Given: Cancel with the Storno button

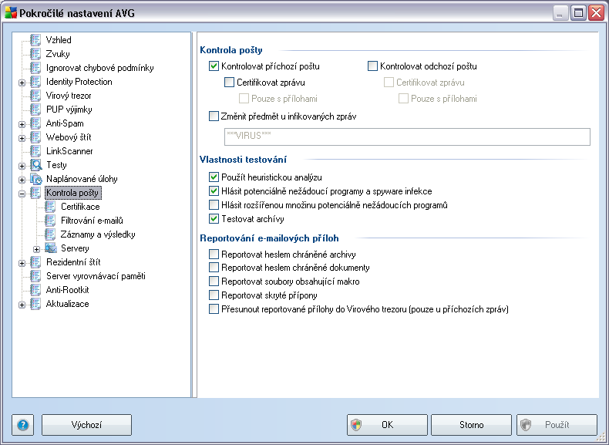Looking at the screenshot, I should point(472,425).
